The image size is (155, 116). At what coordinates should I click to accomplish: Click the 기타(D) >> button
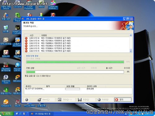pos(66,100)
